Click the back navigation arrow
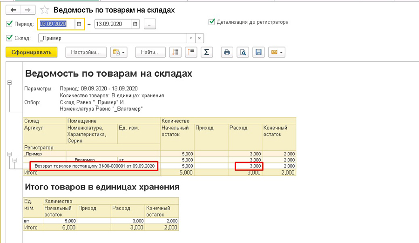Viewport: 419px width, 243px height. coord(14,10)
